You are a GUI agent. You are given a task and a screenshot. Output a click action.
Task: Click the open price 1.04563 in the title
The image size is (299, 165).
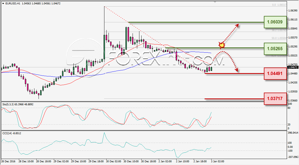26,4
